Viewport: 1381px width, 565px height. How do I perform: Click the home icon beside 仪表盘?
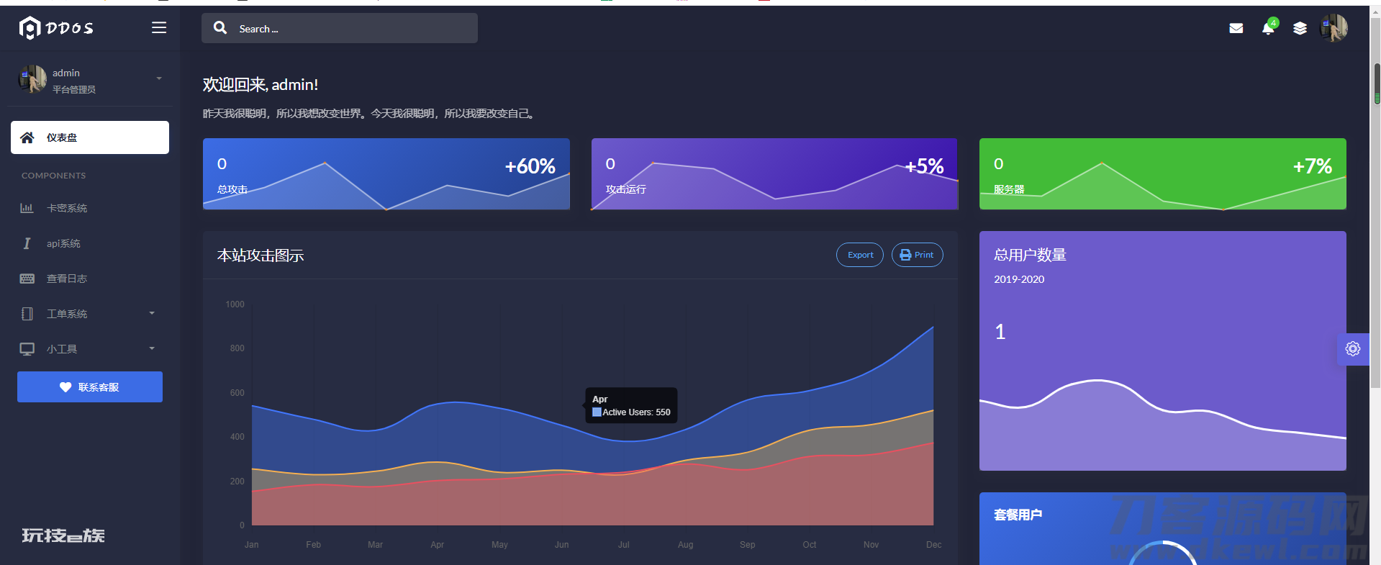point(27,137)
